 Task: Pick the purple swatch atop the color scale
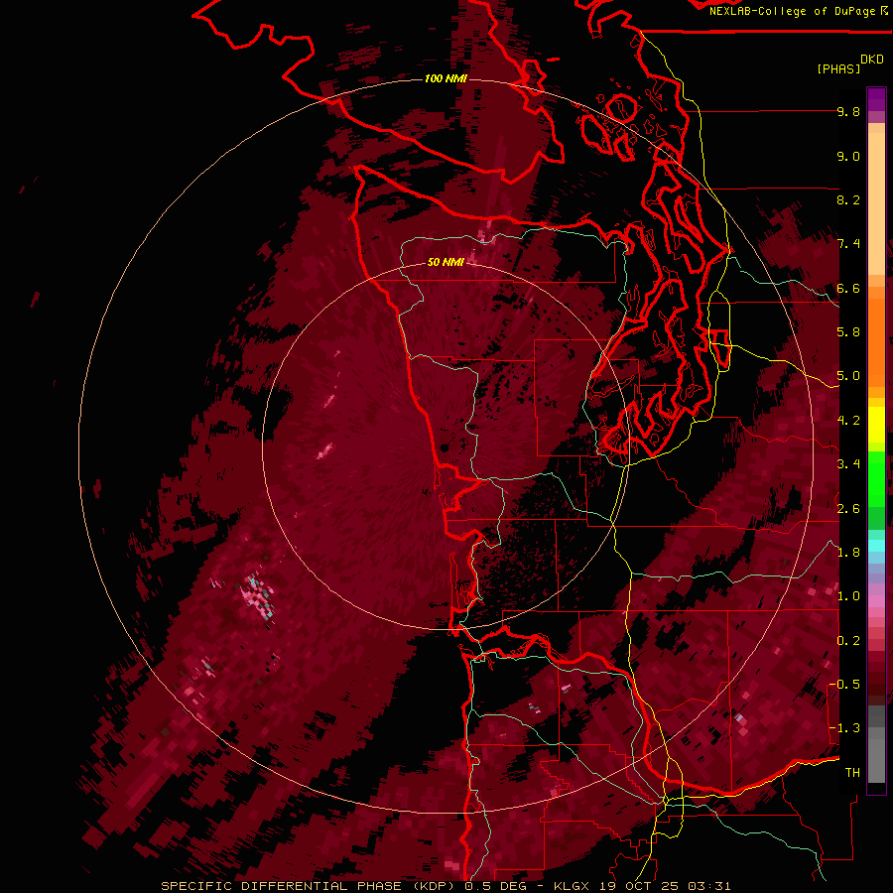(876, 99)
